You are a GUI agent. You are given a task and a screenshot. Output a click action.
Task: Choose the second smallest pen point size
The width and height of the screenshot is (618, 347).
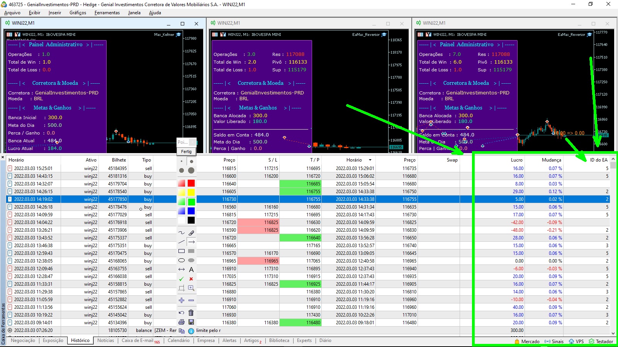click(191, 162)
